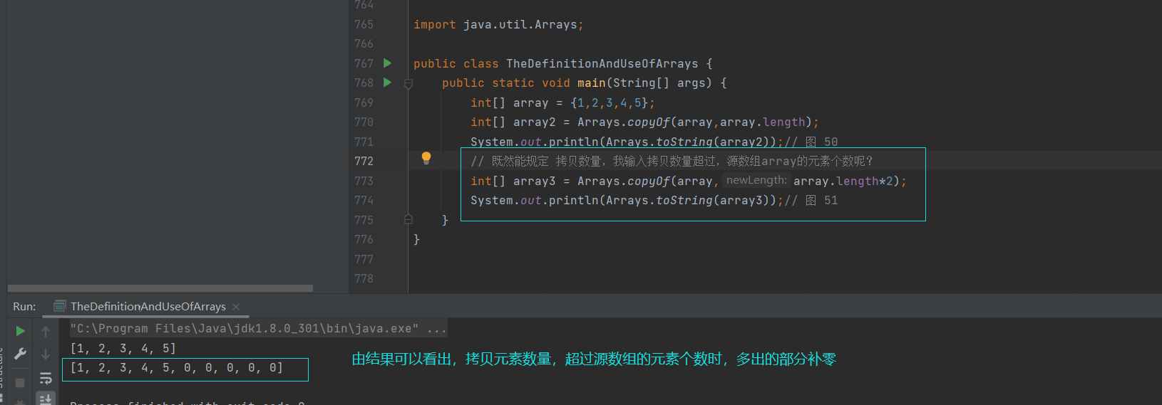Select TheDefinitionAndUseOfArrays run tab
This screenshot has width=1162, height=405.
coord(148,307)
